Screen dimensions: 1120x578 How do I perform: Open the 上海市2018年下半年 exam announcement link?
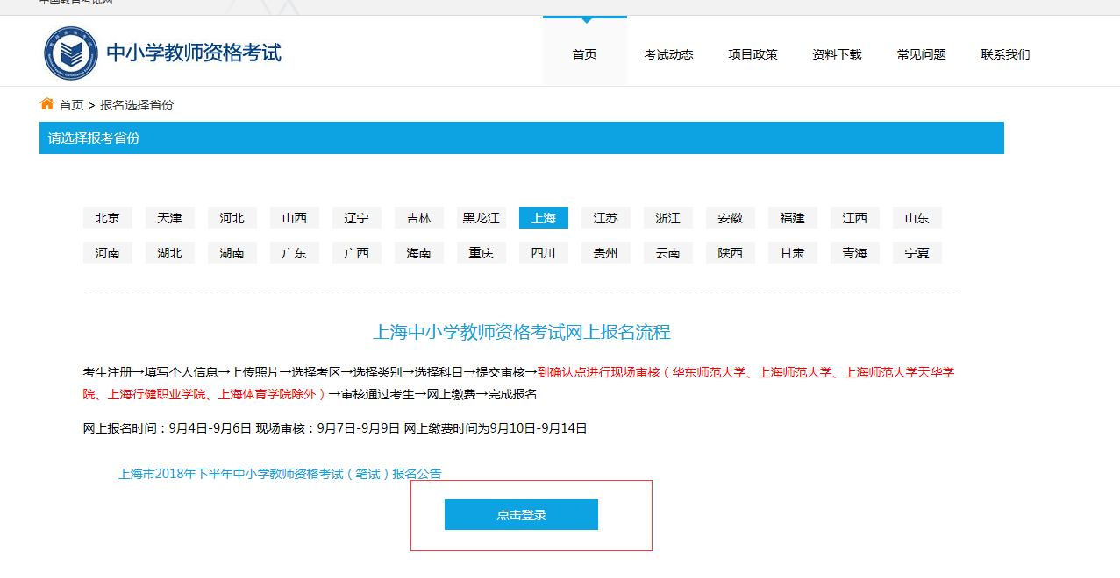[x=280, y=474]
